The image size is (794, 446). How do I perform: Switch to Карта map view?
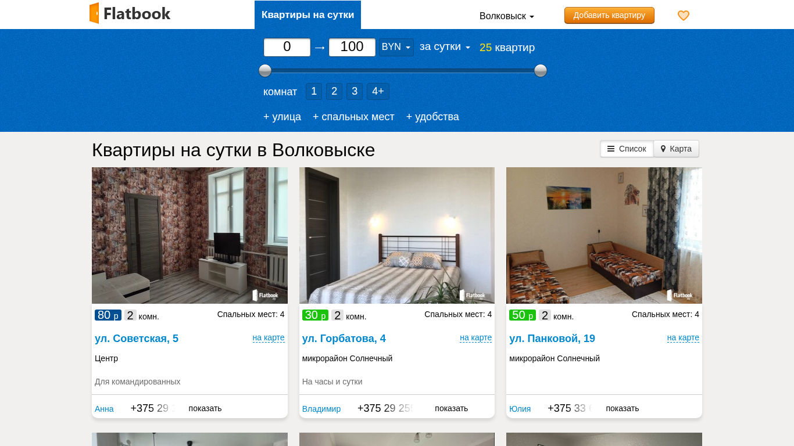[x=677, y=149]
